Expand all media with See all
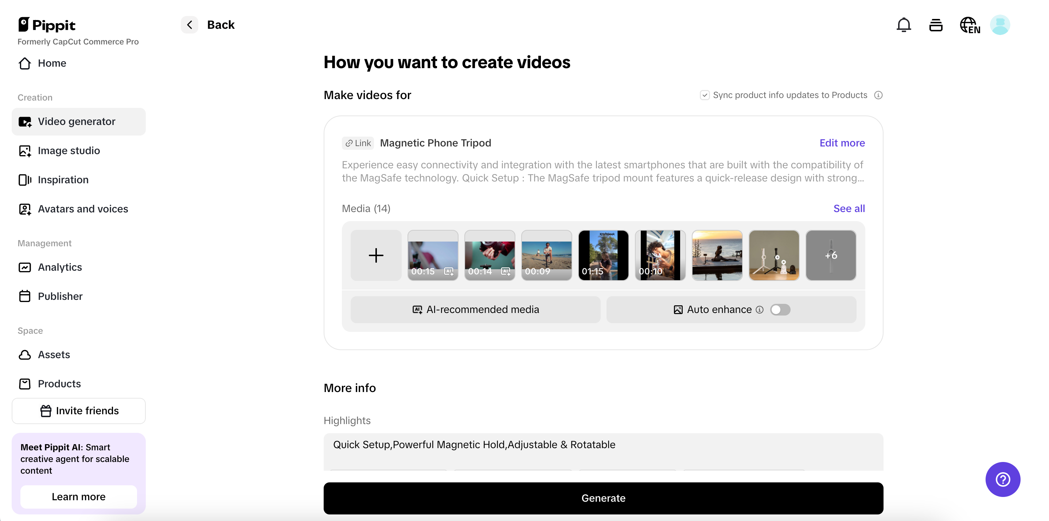Image resolution: width=1049 pixels, height=521 pixels. click(x=849, y=208)
